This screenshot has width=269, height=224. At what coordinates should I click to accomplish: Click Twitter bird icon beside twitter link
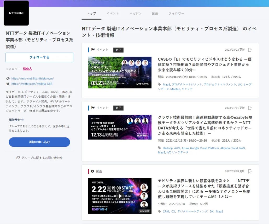coord(8,84)
